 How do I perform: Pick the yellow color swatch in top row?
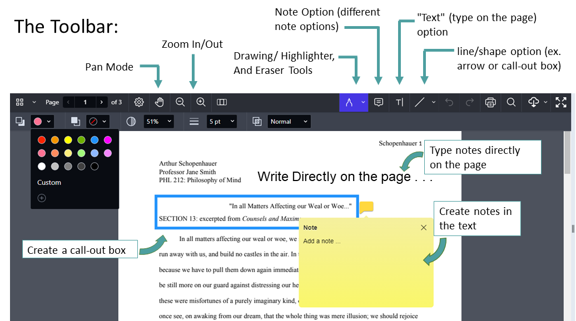[68, 140]
